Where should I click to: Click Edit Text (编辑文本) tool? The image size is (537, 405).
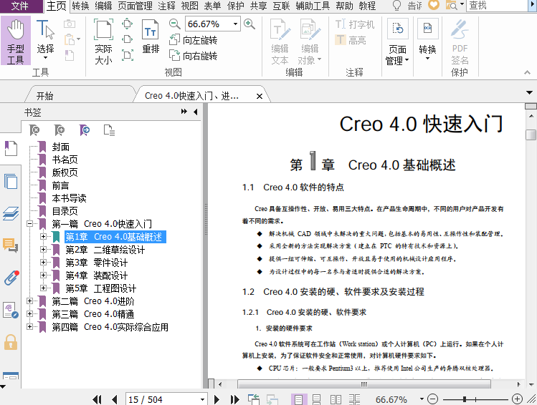(x=280, y=42)
